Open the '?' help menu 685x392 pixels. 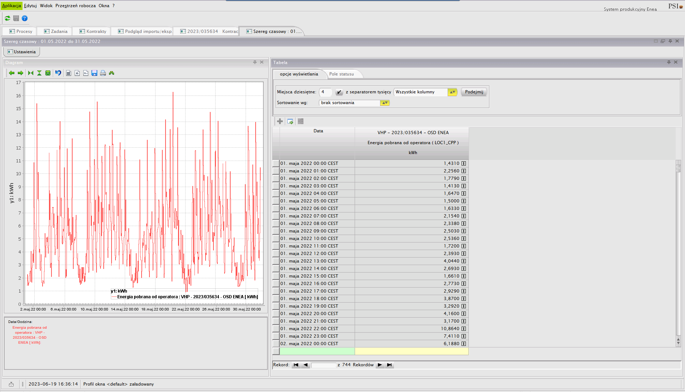point(113,6)
